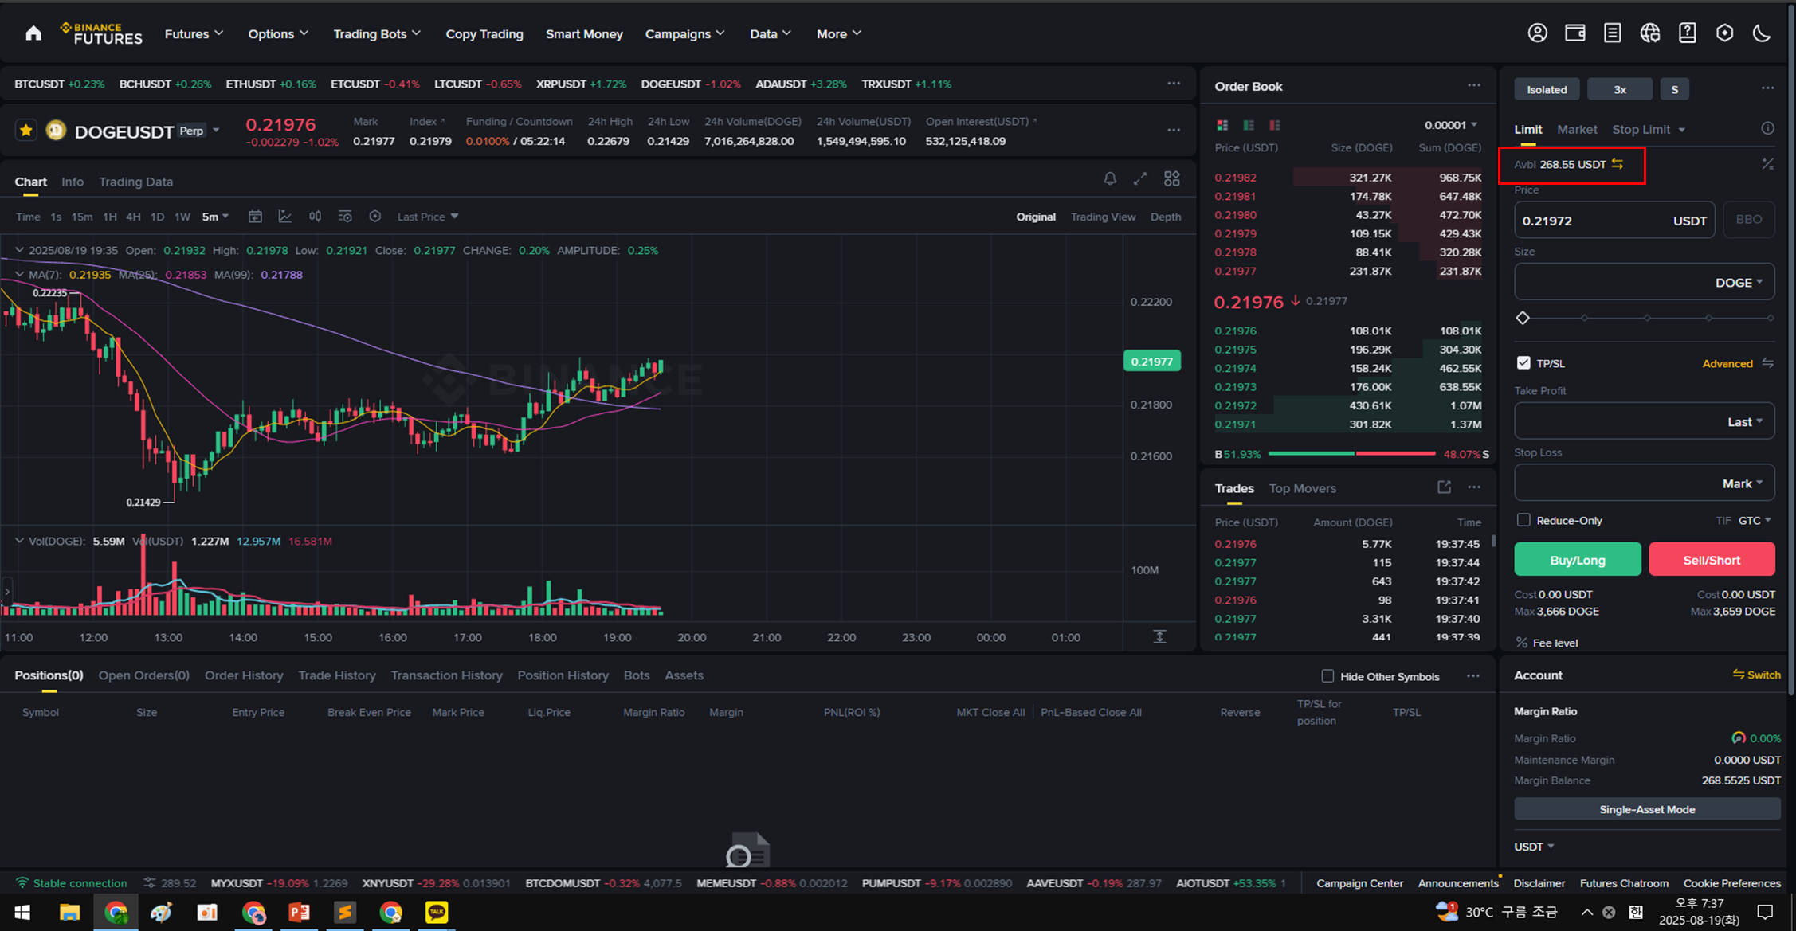Switch to the Market order tab
This screenshot has width=1796, height=931.
[1577, 130]
